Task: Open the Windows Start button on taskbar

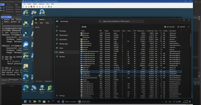Action: click(25, 101)
